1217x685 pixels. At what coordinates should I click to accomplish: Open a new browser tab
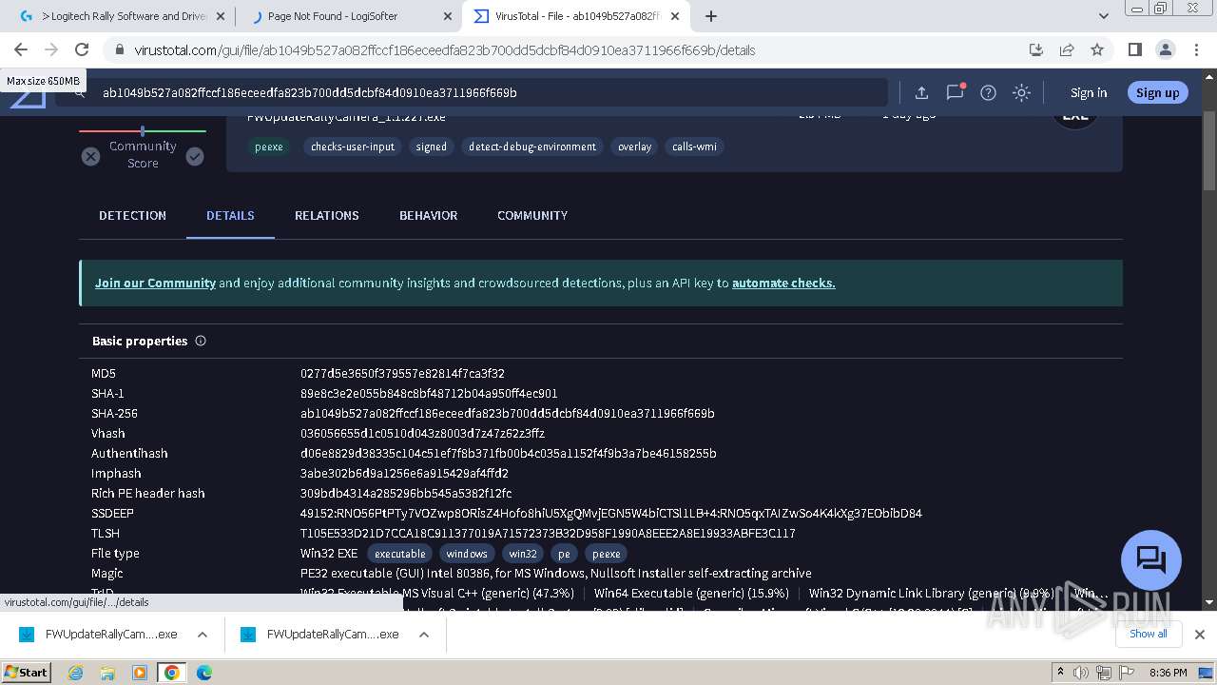click(x=711, y=16)
